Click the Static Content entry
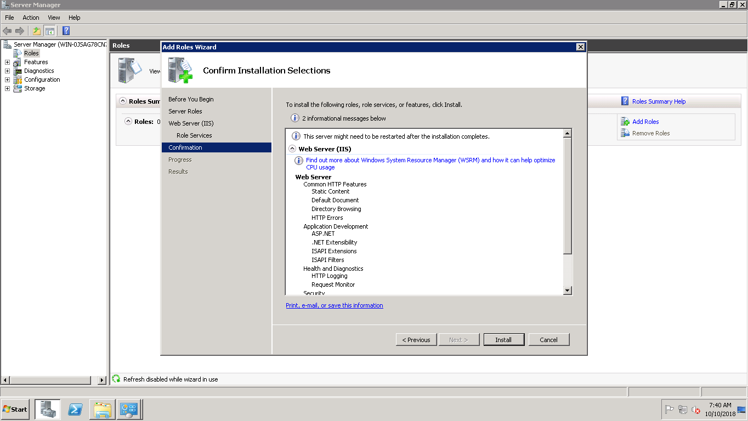The image size is (748, 421). [x=331, y=191]
